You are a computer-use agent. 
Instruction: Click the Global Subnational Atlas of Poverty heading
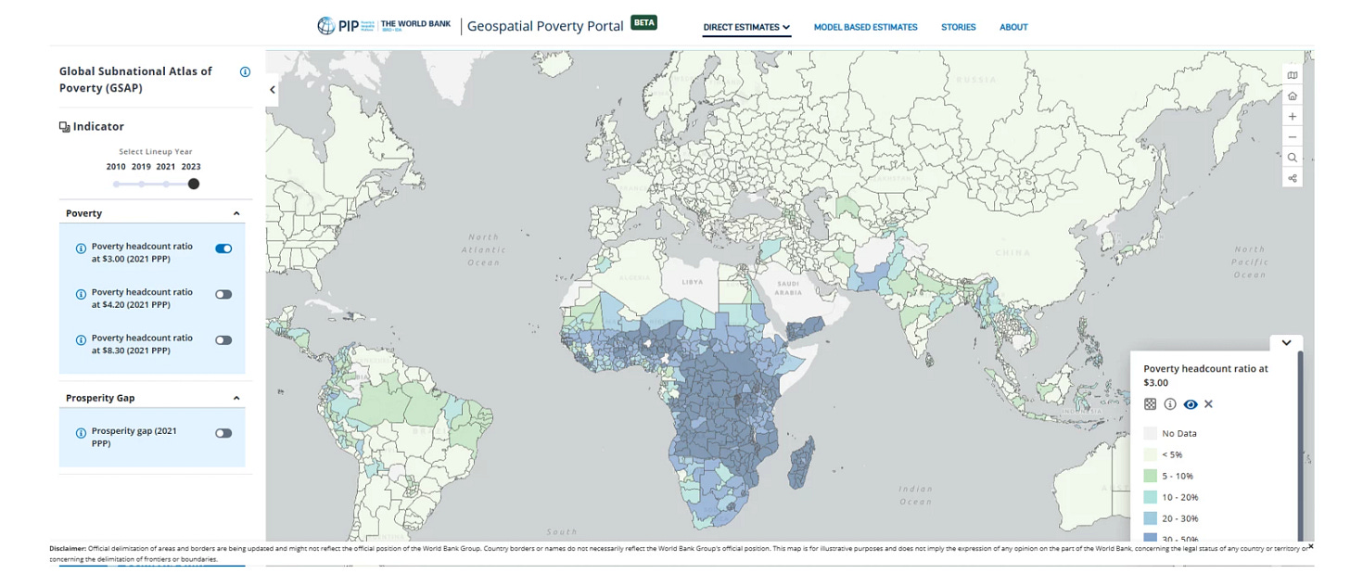135,80
